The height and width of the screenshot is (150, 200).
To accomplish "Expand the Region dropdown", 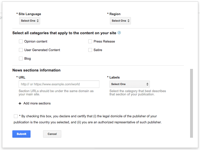I will coord(120,21).
